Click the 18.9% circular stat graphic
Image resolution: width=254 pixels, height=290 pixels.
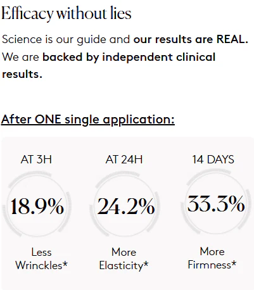(x=37, y=205)
